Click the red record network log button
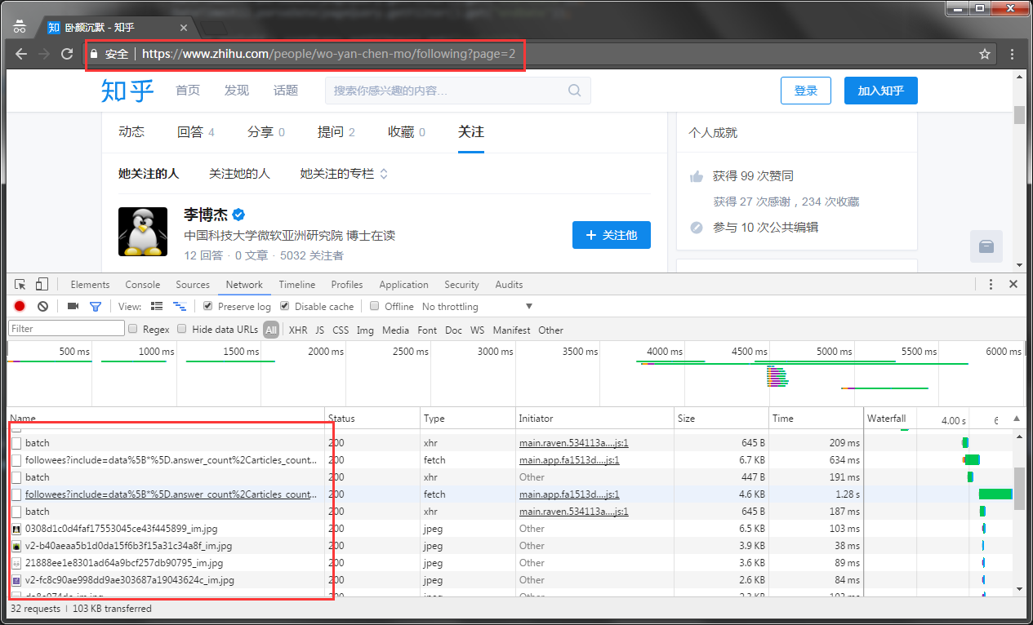The width and height of the screenshot is (1033, 625). 20,306
